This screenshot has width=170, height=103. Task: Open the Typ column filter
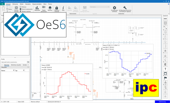pos(24,71)
